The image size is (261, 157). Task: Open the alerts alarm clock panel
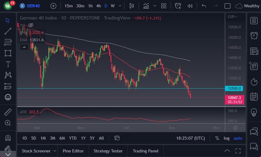(254, 36)
